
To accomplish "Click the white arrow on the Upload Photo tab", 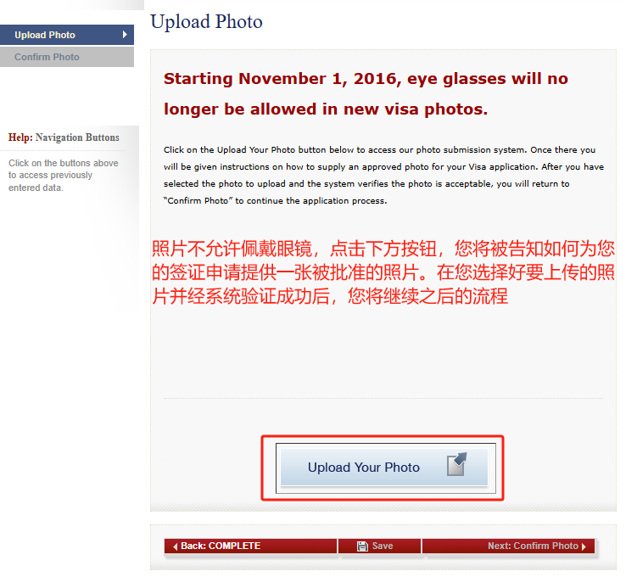I will (125, 35).
